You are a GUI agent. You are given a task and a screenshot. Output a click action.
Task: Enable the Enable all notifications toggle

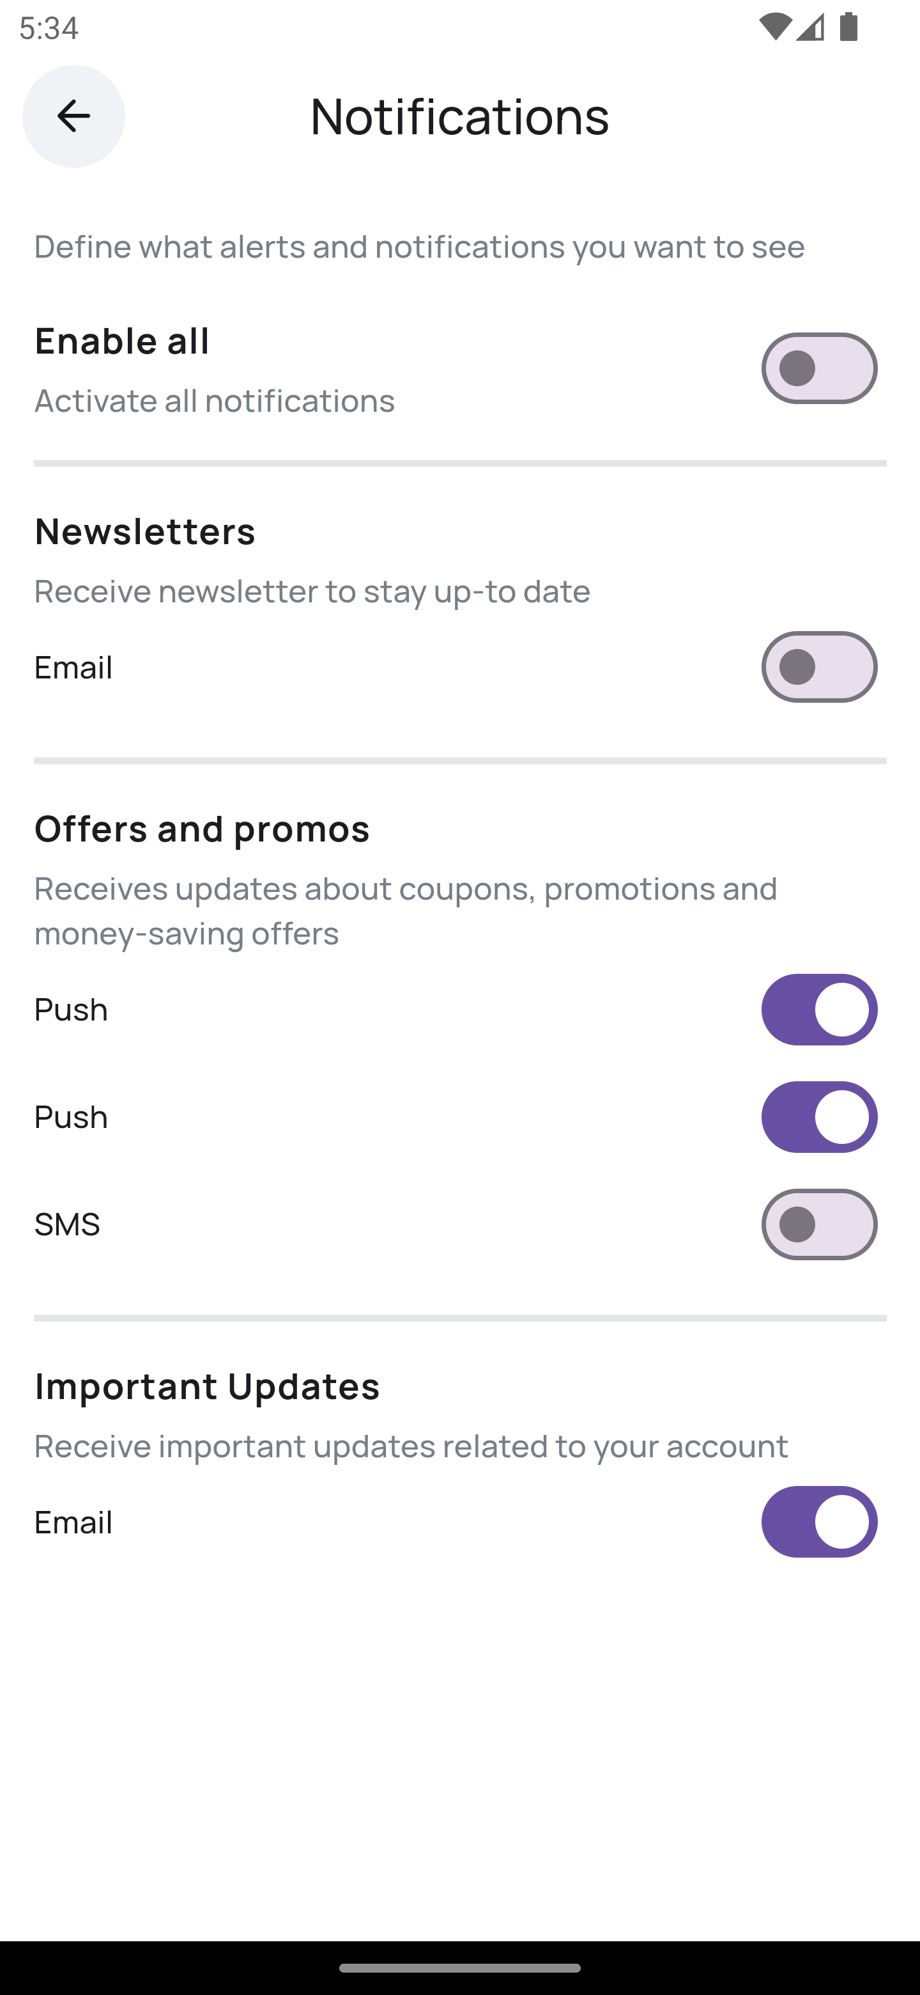click(x=818, y=369)
